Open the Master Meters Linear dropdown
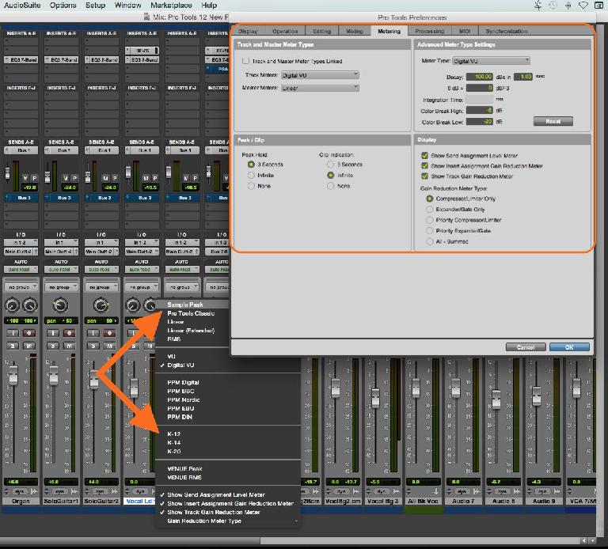 pos(320,88)
